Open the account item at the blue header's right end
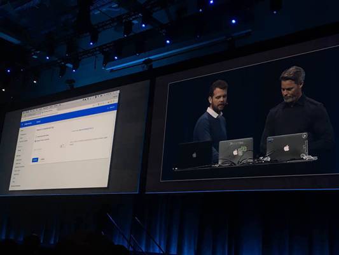This screenshot has width=339, height=255. click(x=111, y=107)
